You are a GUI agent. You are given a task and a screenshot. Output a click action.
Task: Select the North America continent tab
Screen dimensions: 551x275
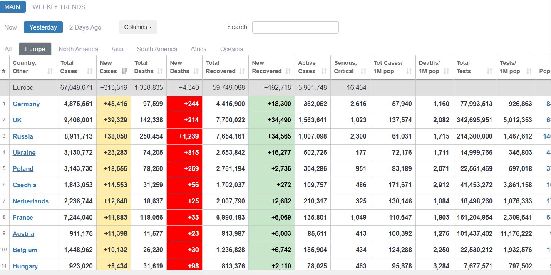coord(78,49)
